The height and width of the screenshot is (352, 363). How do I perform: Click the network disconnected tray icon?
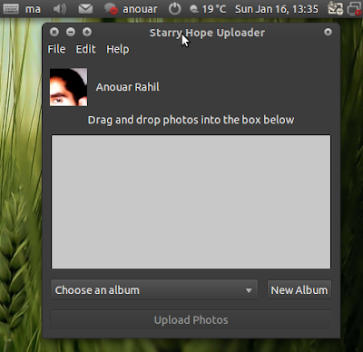pos(355,9)
